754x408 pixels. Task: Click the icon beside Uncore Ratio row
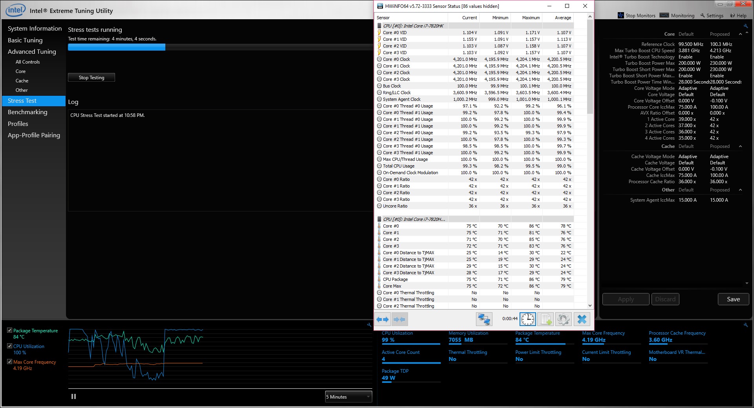coord(379,206)
